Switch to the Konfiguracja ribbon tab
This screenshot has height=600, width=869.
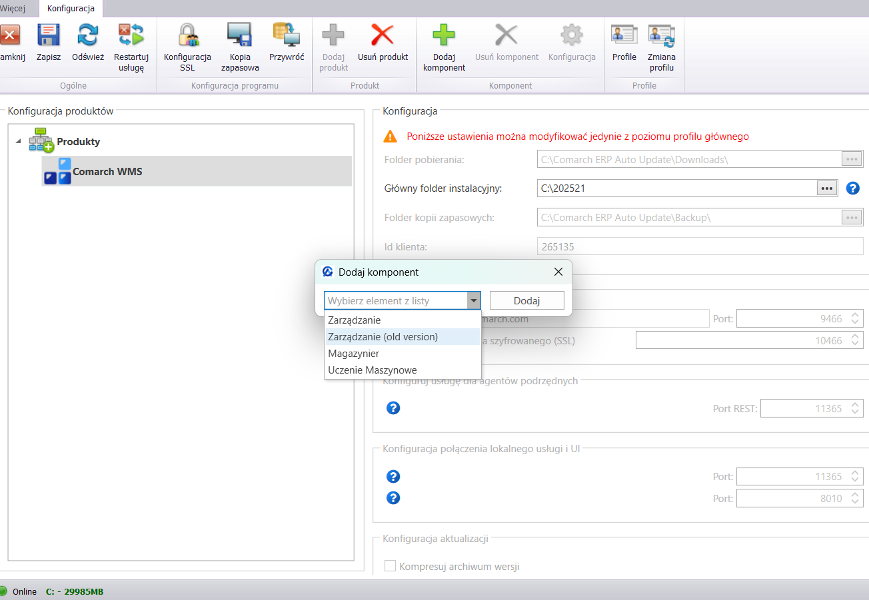(71, 9)
